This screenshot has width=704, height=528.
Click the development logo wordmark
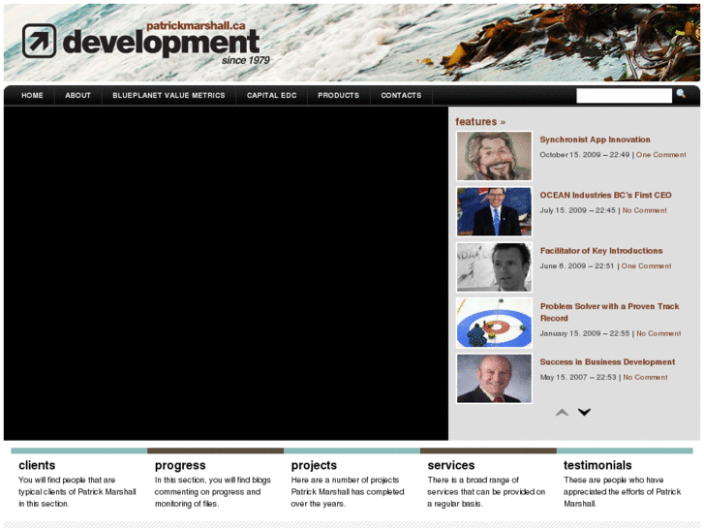[161, 43]
